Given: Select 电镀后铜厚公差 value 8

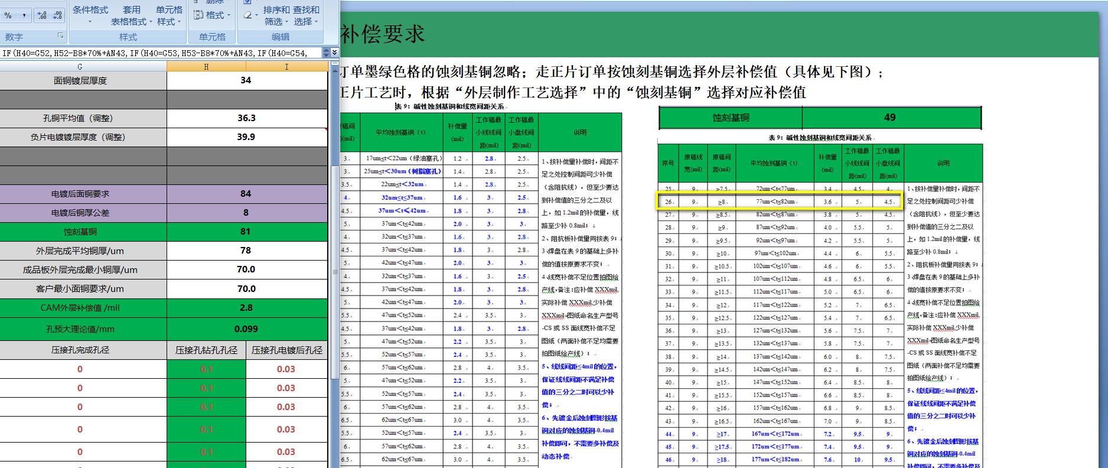Looking at the screenshot, I should 247,213.
